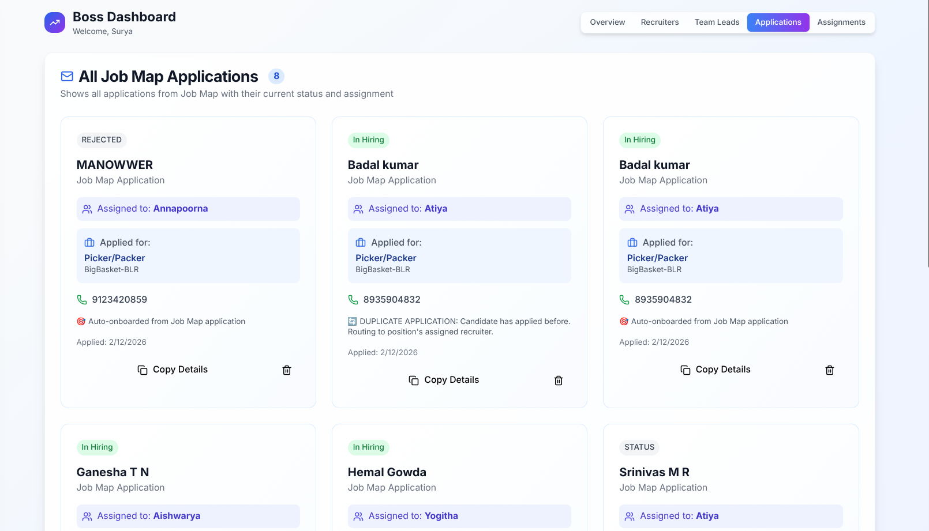This screenshot has height=531, width=929.
Task: Click the people icon next to Assigned to Annapoorna
Action: coord(87,209)
